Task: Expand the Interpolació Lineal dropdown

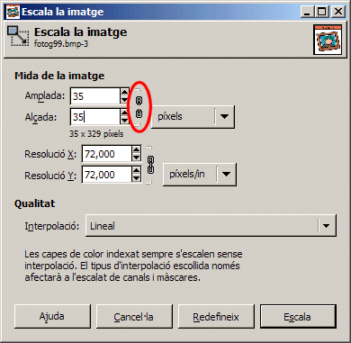Action: [211, 226]
